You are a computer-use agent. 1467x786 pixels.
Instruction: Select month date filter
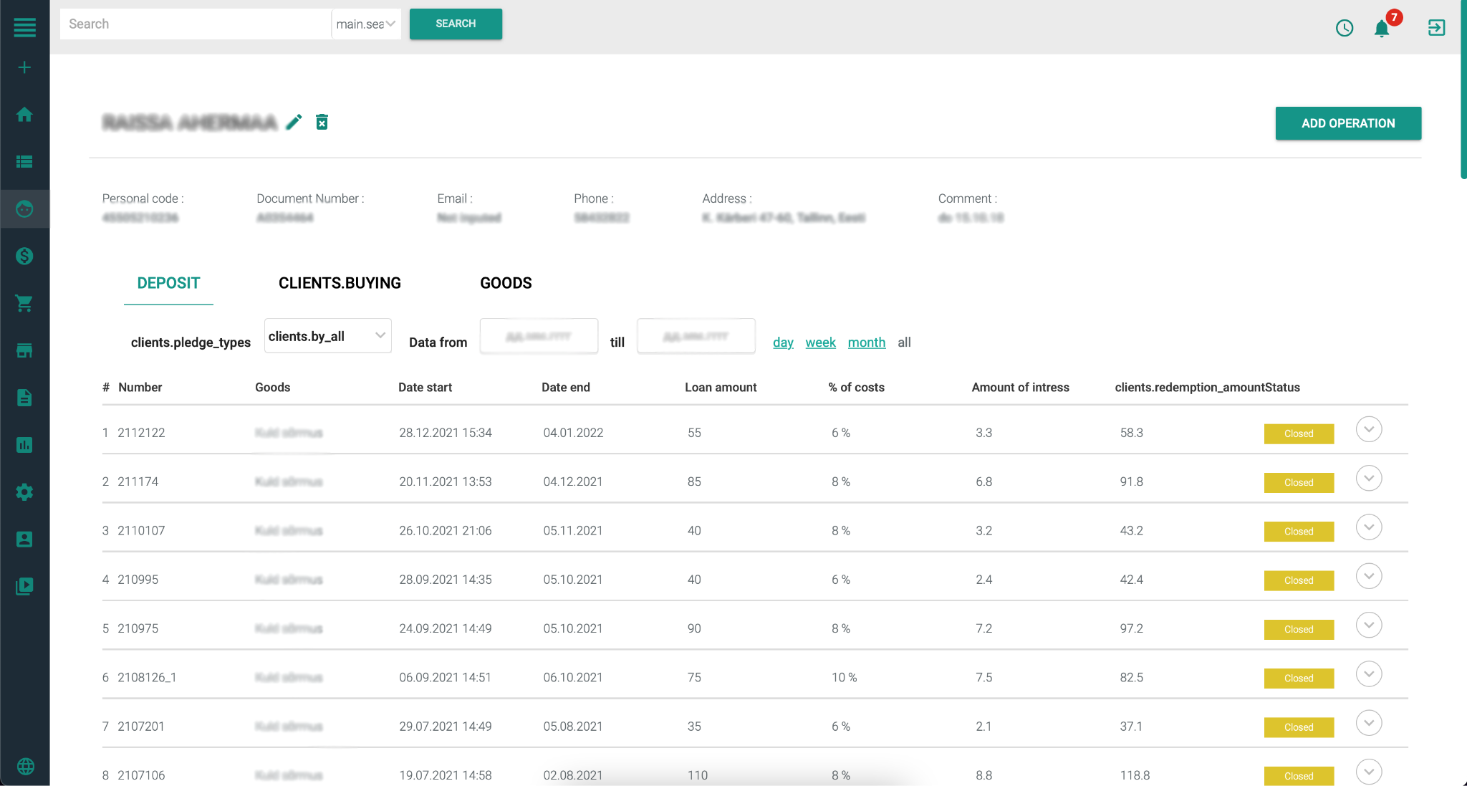(867, 342)
